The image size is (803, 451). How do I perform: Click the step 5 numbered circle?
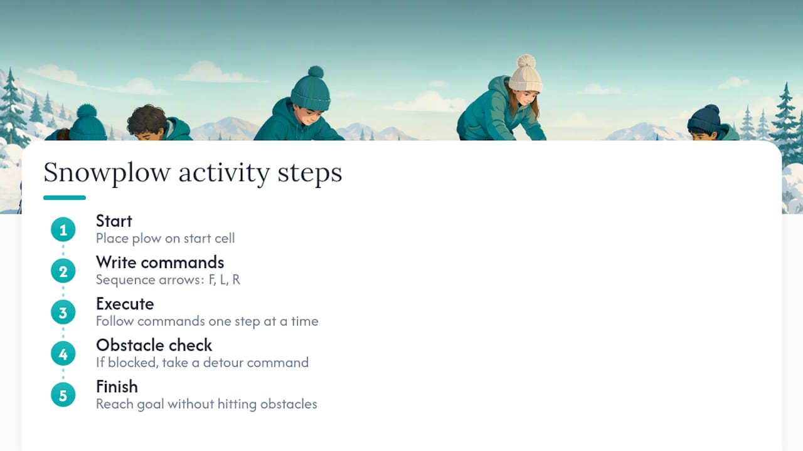click(x=63, y=395)
